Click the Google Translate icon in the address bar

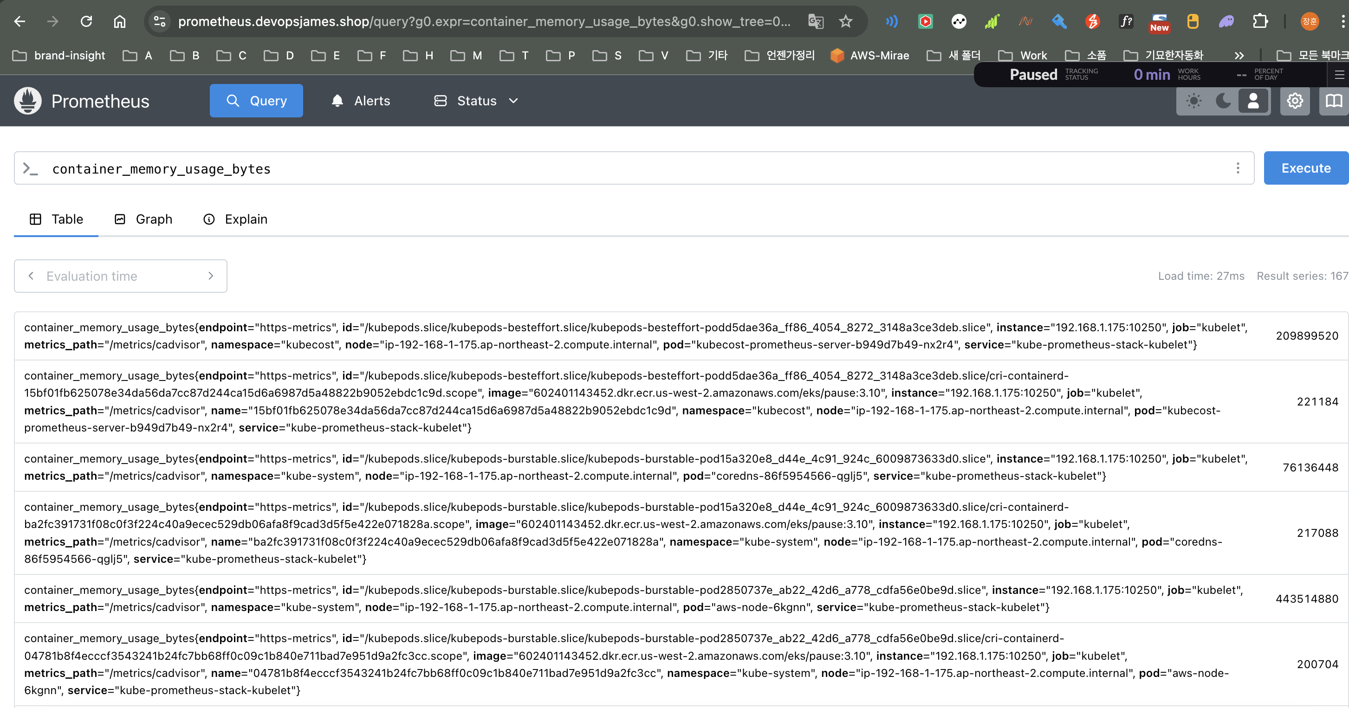tap(815, 21)
